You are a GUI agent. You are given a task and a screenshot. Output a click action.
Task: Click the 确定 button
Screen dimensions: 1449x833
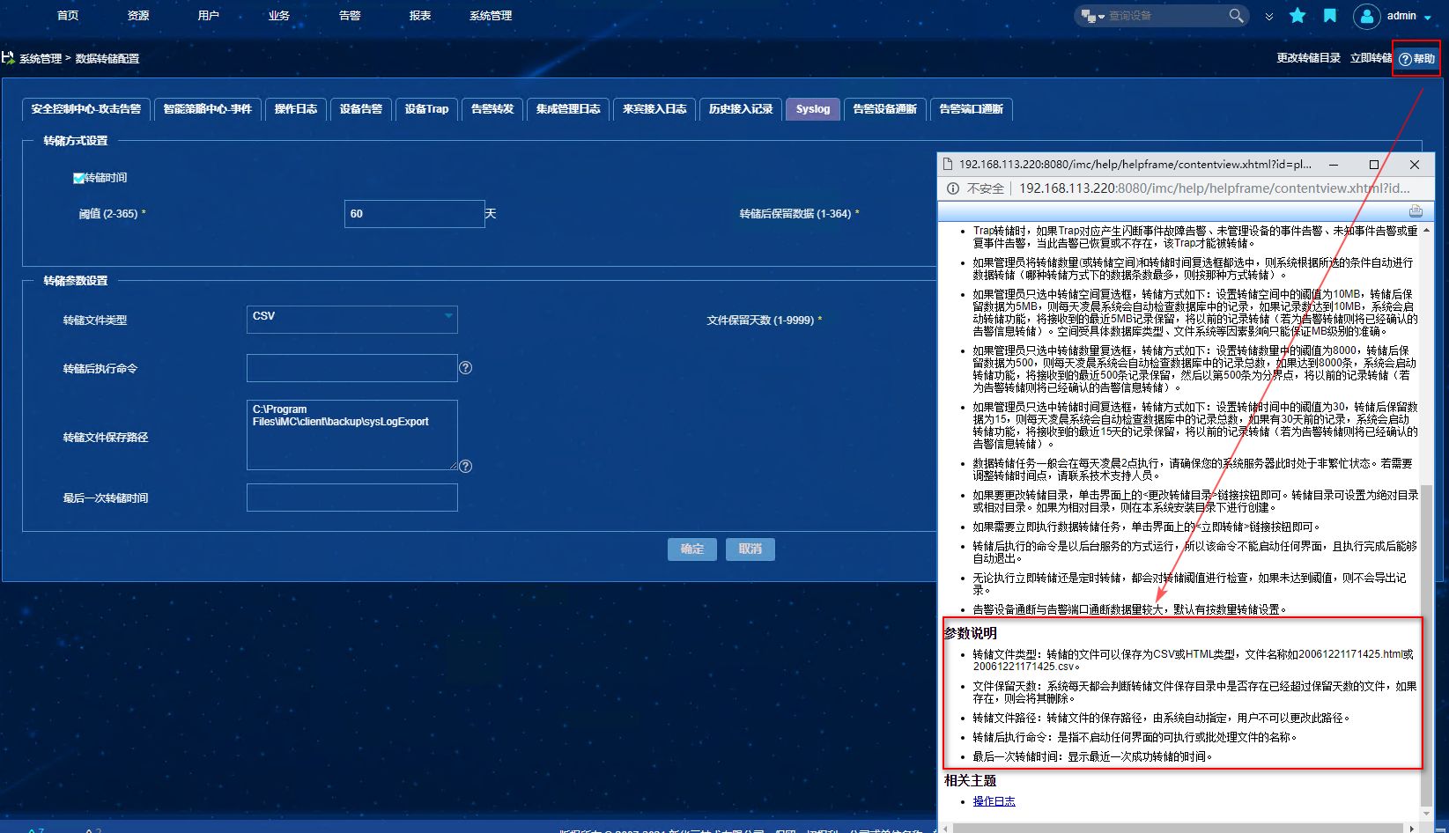(x=692, y=549)
